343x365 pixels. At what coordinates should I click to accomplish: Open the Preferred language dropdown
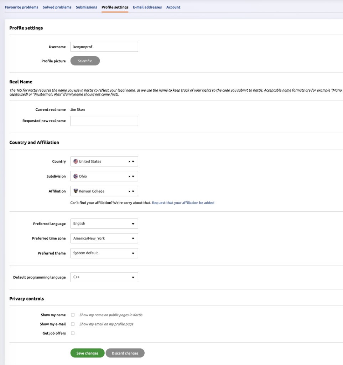pyautogui.click(x=104, y=224)
